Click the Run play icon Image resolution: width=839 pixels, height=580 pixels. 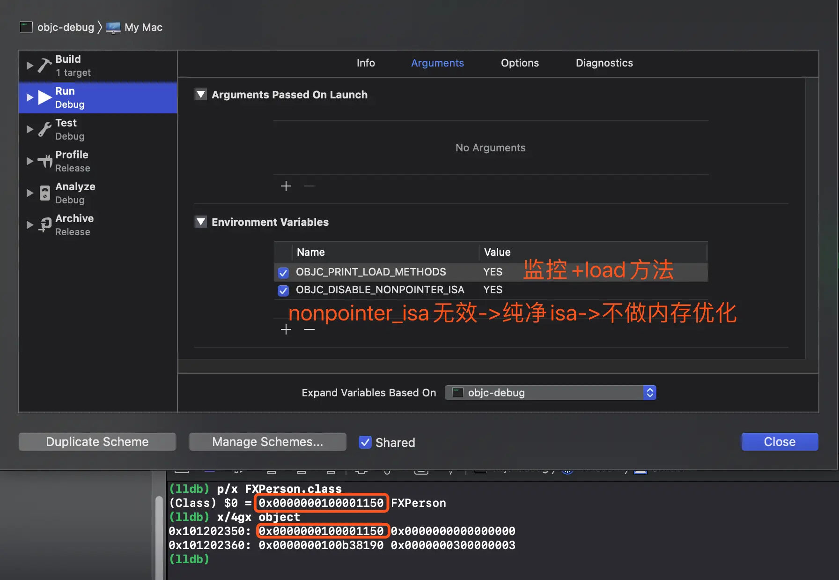point(44,97)
